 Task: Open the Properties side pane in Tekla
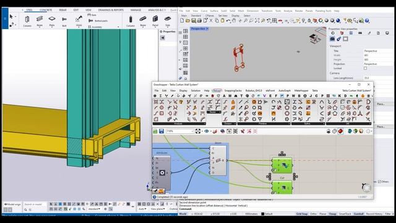click(x=168, y=32)
